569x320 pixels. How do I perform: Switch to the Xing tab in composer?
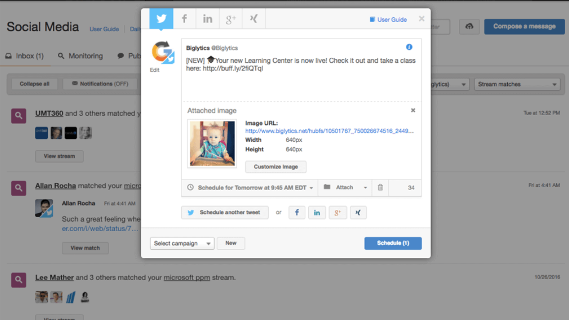point(254,18)
